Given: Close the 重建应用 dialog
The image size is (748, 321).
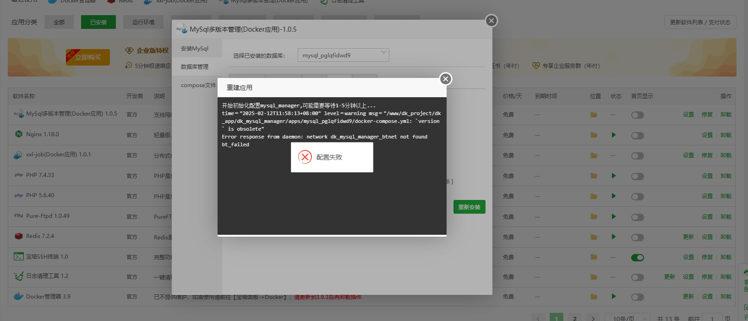Looking at the screenshot, I should tap(446, 79).
